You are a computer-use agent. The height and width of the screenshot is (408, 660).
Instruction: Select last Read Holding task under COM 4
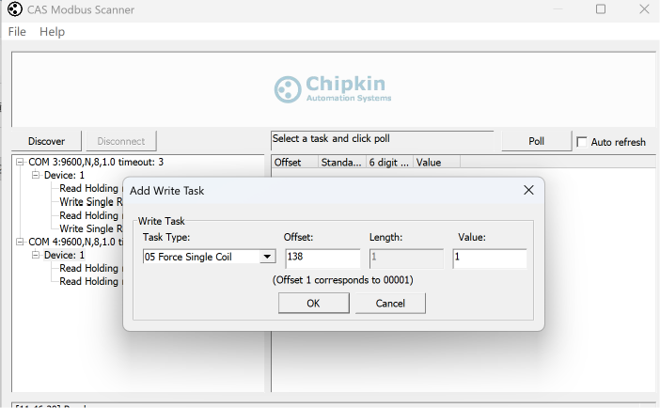point(91,281)
